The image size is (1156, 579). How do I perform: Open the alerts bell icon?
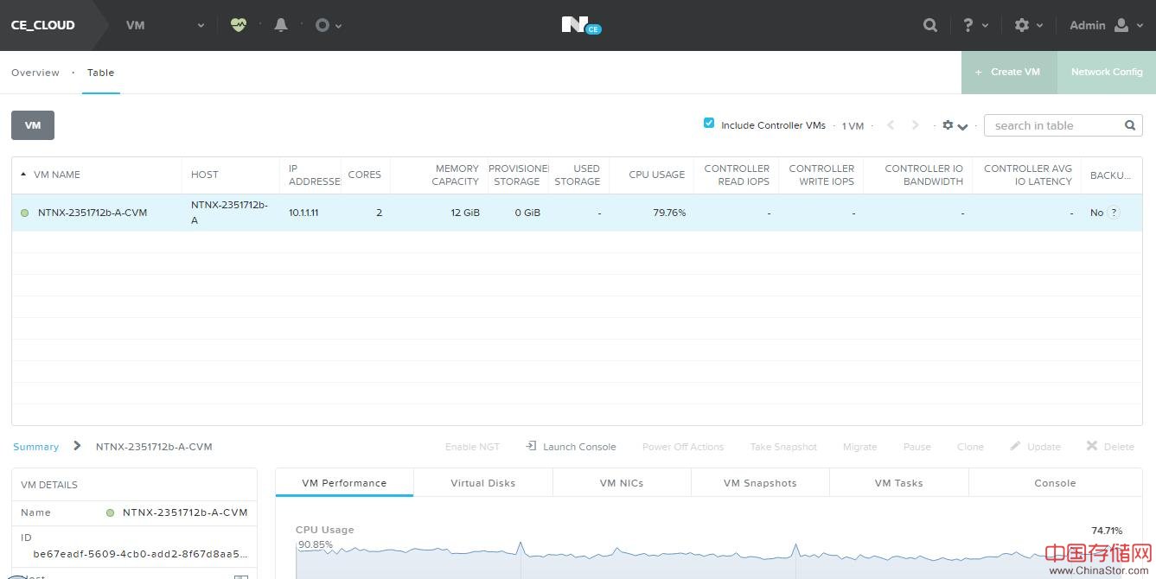[281, 25]
